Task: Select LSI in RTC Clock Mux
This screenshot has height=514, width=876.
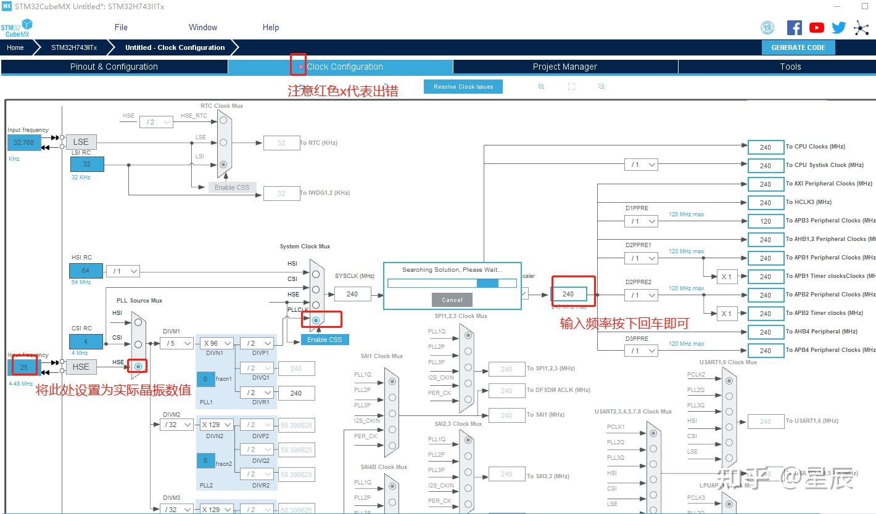Action: (223, 165)
